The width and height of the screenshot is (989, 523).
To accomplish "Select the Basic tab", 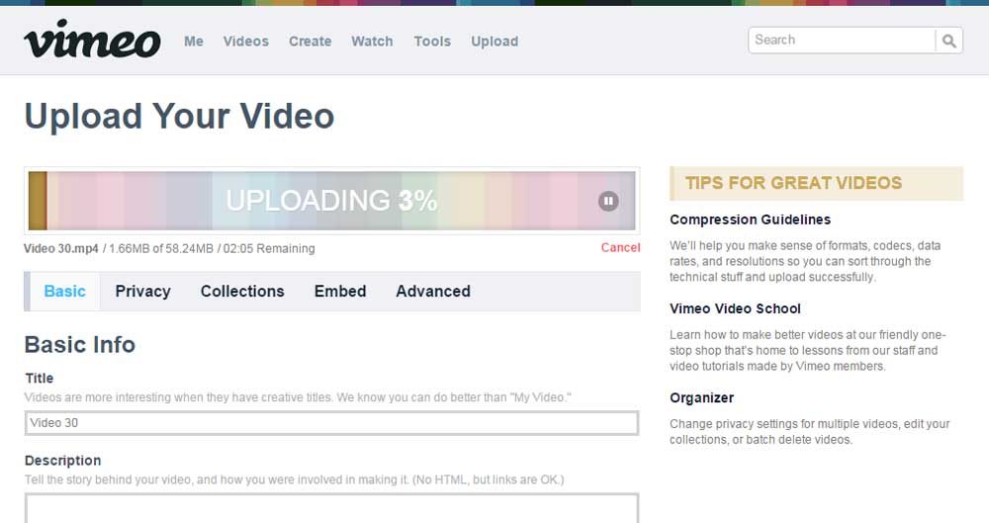I will click(x=65, y=292).
